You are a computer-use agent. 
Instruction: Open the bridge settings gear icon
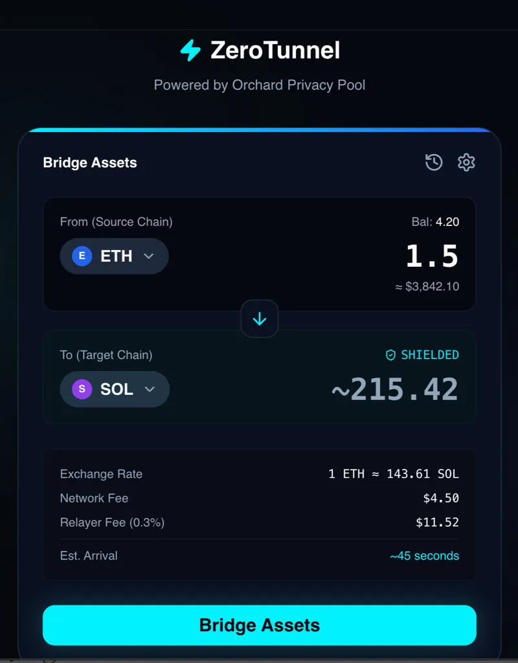coord(466,162)
